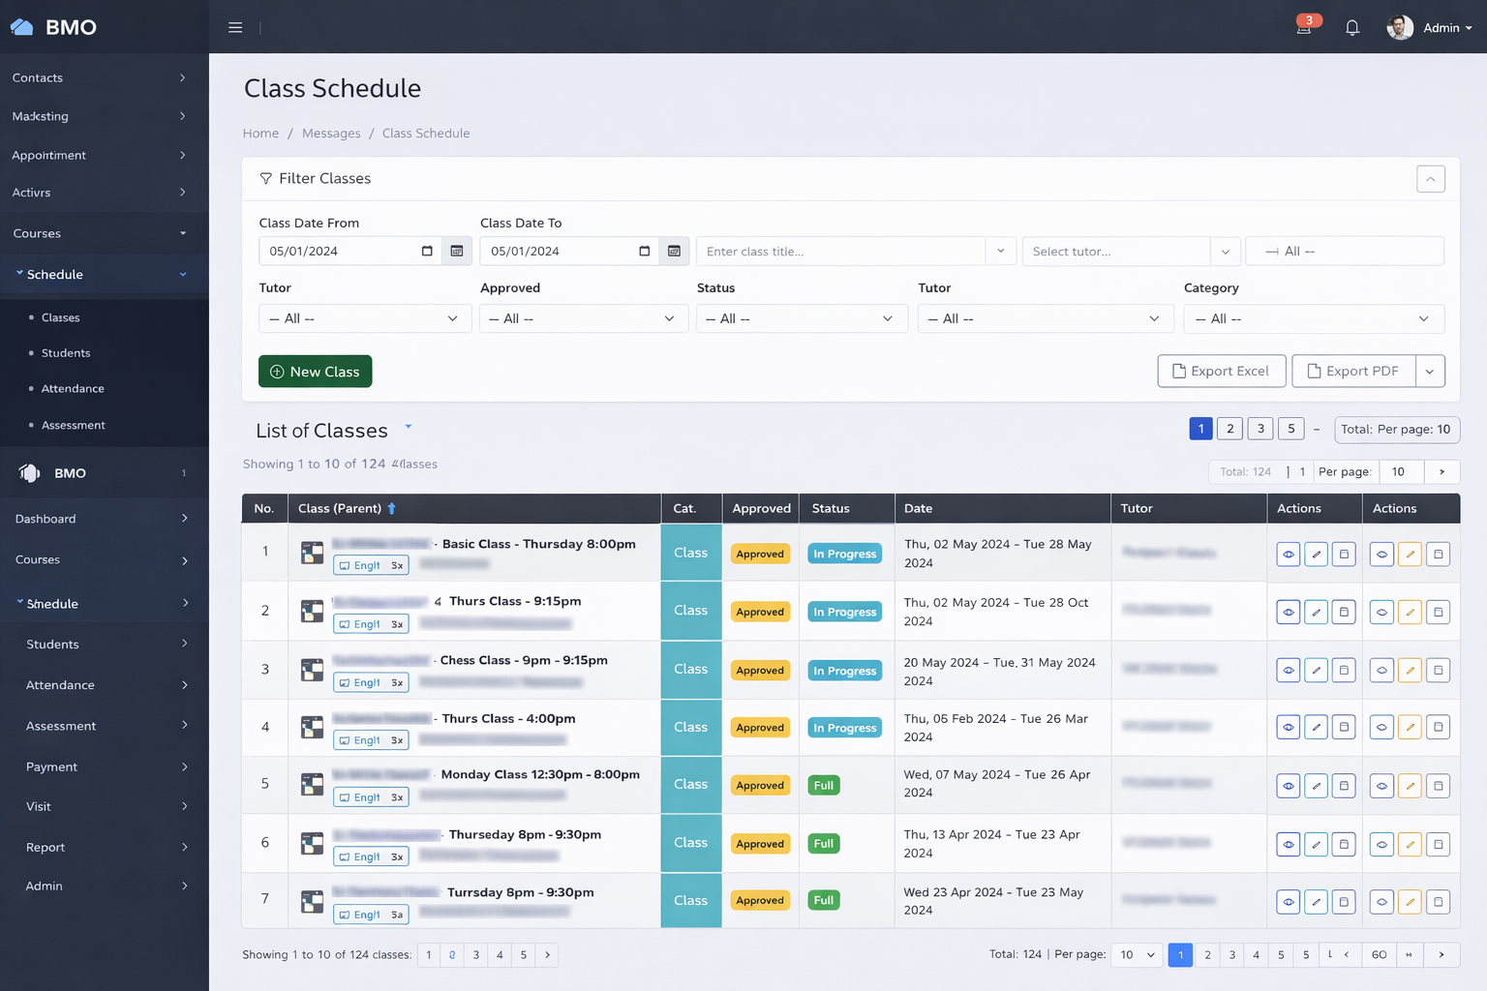This screenshot has height=991, width=1487.
Task: Toggle blue eye icon for Monday Class row
Action: click(1288, 786)
